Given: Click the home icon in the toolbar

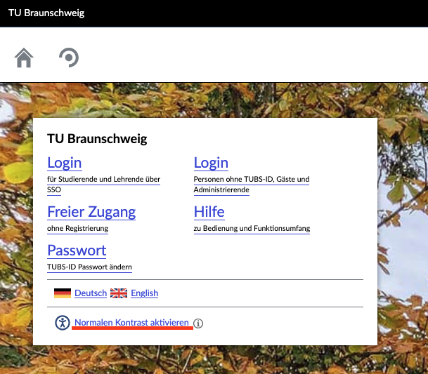Looking at the screenshot, I should [x=24, y=58].
